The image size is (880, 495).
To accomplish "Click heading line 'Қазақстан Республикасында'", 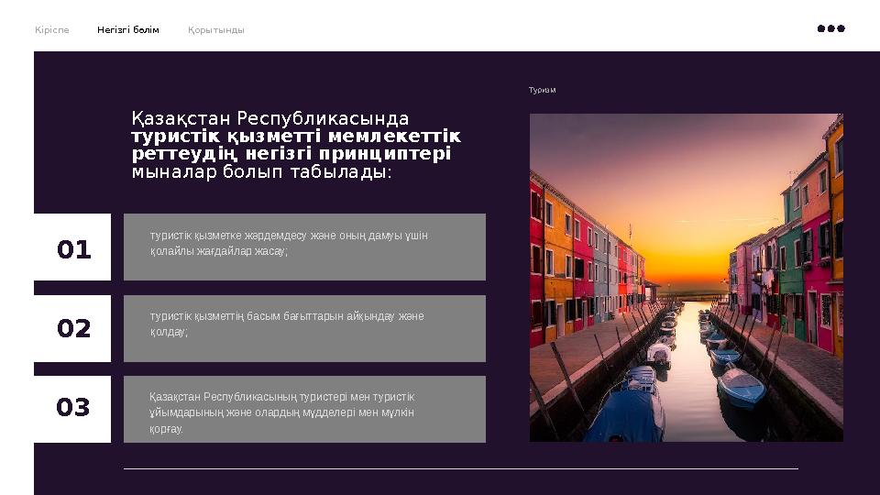I will click(269, 118).
